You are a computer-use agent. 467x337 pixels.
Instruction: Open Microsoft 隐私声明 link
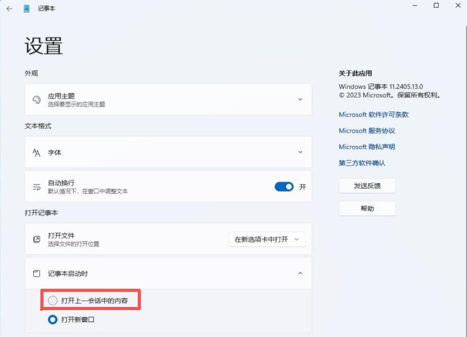click(367, 147)
